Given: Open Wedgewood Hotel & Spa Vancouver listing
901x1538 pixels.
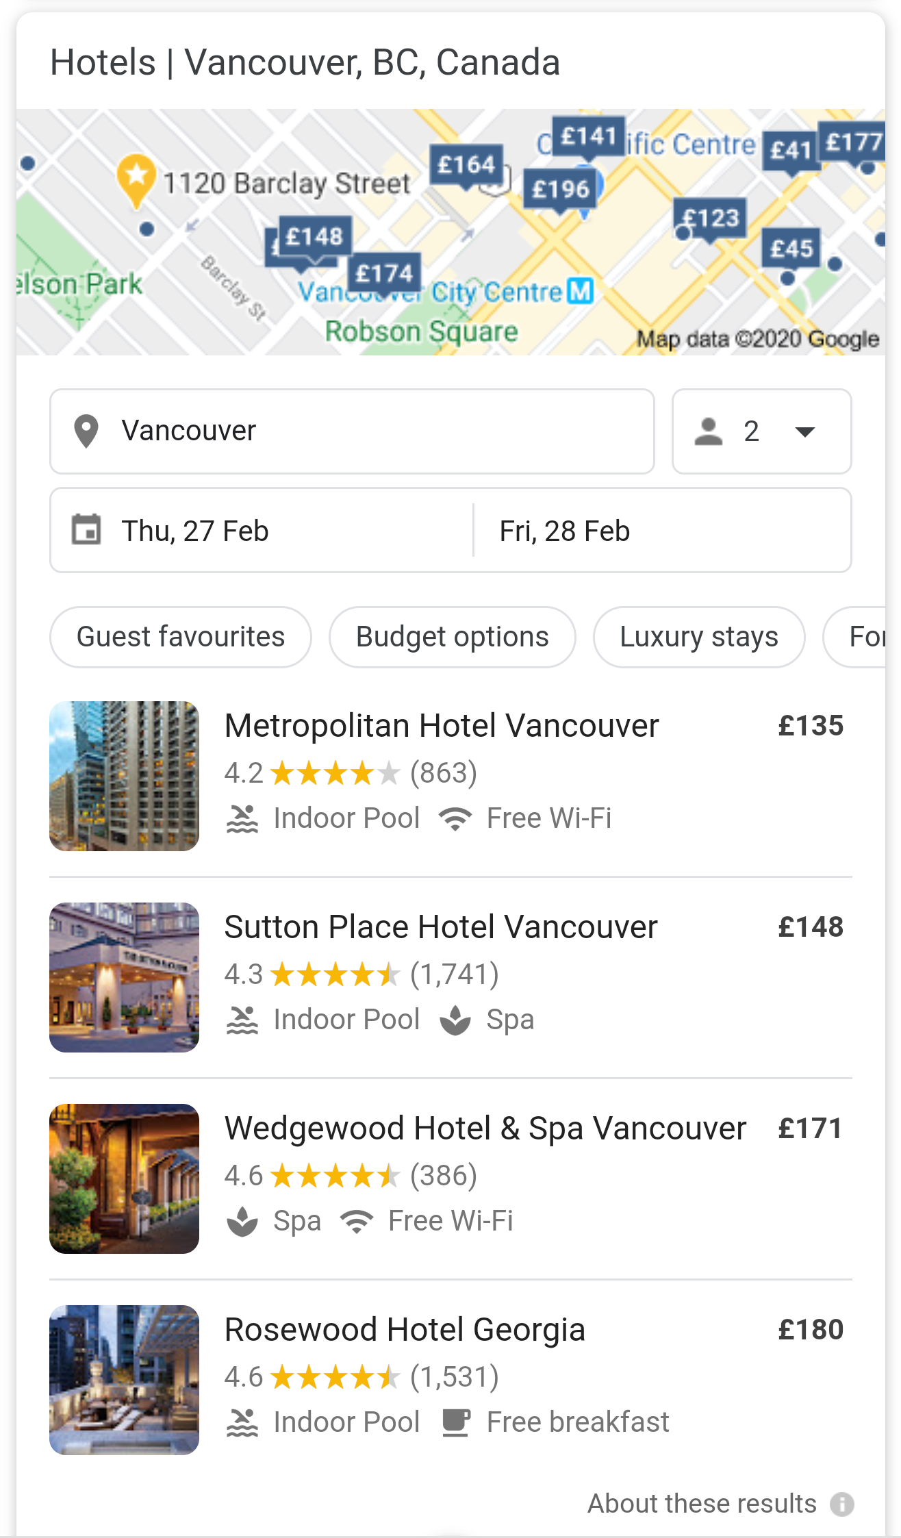Looking at the screenshot, I should point(485,1129).
